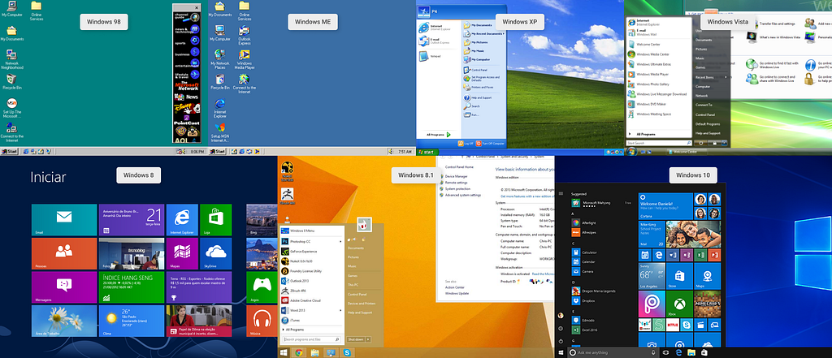
Task: Select business channel in channel bar
Action: 187,52
